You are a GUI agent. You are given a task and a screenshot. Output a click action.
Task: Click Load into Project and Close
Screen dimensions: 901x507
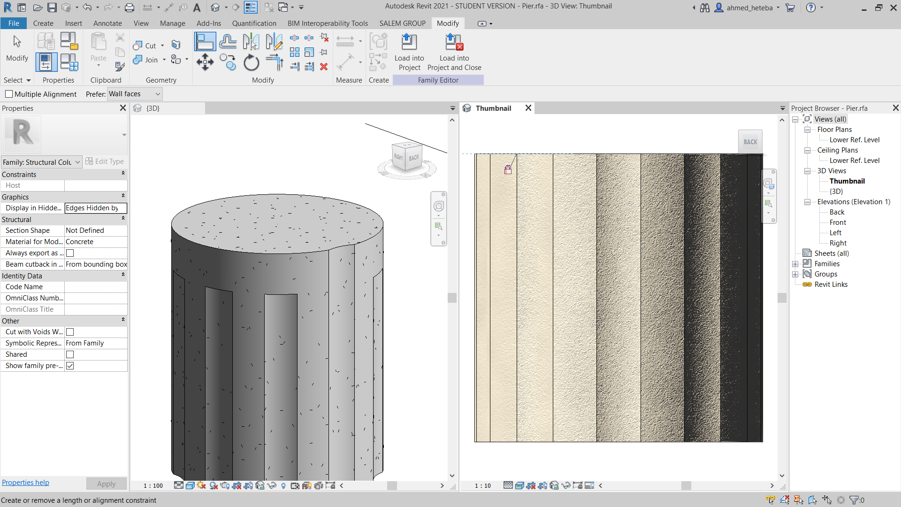[x=453, y=52]
